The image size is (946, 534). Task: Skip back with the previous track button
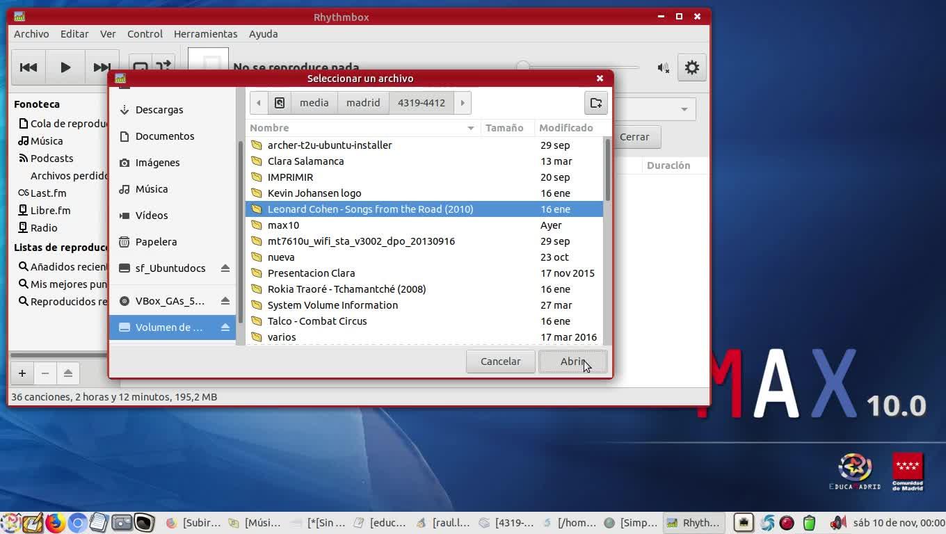[29, 67]
